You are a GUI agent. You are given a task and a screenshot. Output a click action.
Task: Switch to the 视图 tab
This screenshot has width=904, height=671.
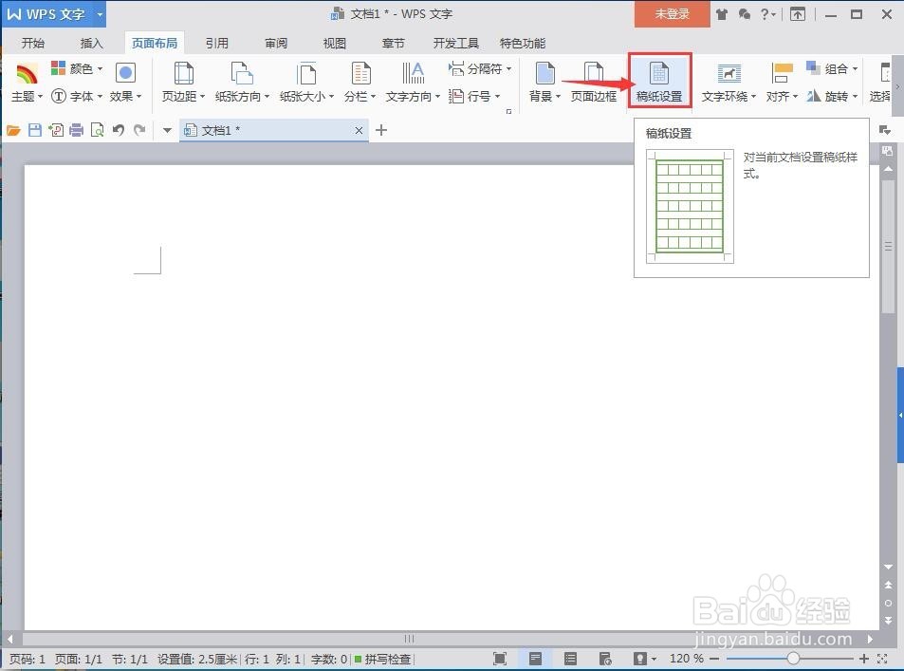pyautogui.click(x=335, y=44)
